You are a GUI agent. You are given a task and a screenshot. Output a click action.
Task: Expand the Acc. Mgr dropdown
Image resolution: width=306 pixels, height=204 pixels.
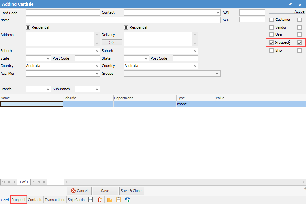[97, 73]
